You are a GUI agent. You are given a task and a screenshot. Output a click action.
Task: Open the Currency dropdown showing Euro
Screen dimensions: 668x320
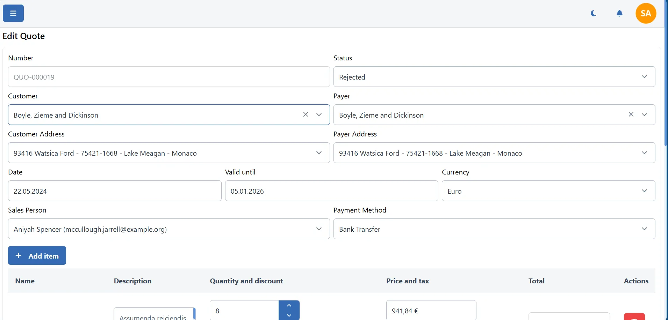click(644, 191)
